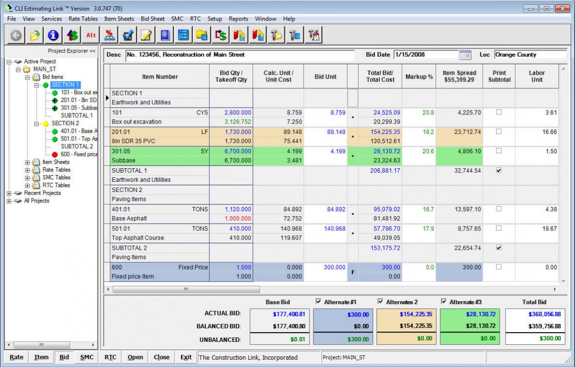Click the blue info circle icon
Viewport: 575px width, 367px height.
tap(53, 35)
